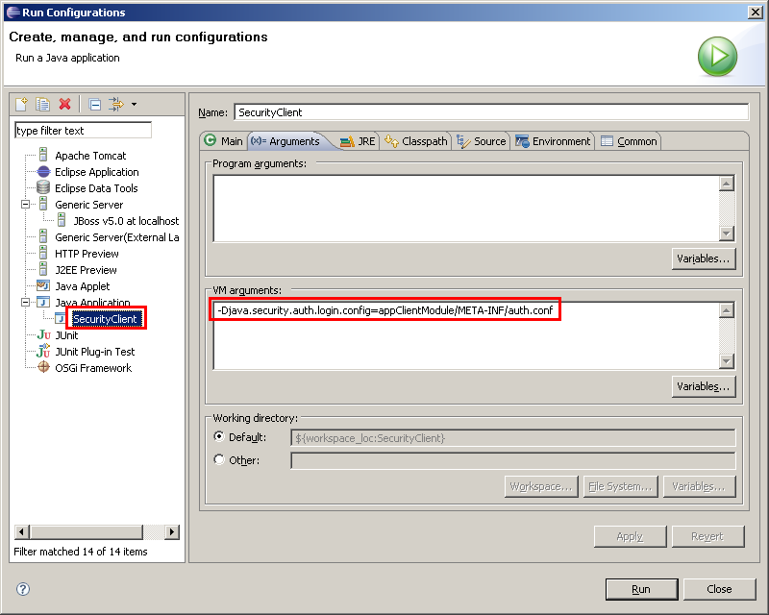Click VM arguments scroll up arrow

(727, 310)
